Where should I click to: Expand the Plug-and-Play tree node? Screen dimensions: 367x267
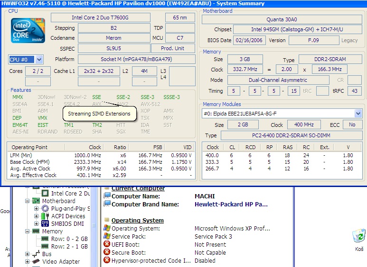point(36,208)
